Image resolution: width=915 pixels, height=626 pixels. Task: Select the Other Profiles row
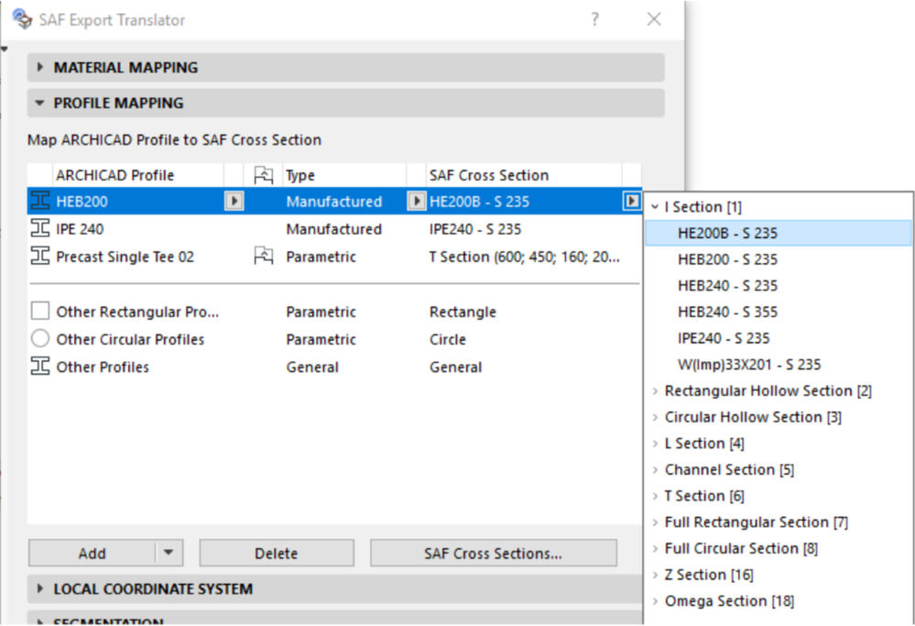(x=334, y=367)
